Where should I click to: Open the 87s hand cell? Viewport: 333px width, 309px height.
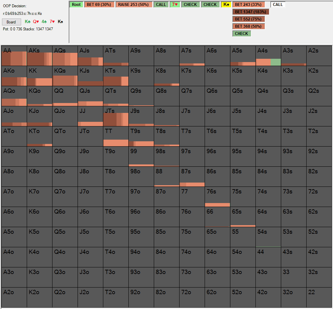coord(192,177)
